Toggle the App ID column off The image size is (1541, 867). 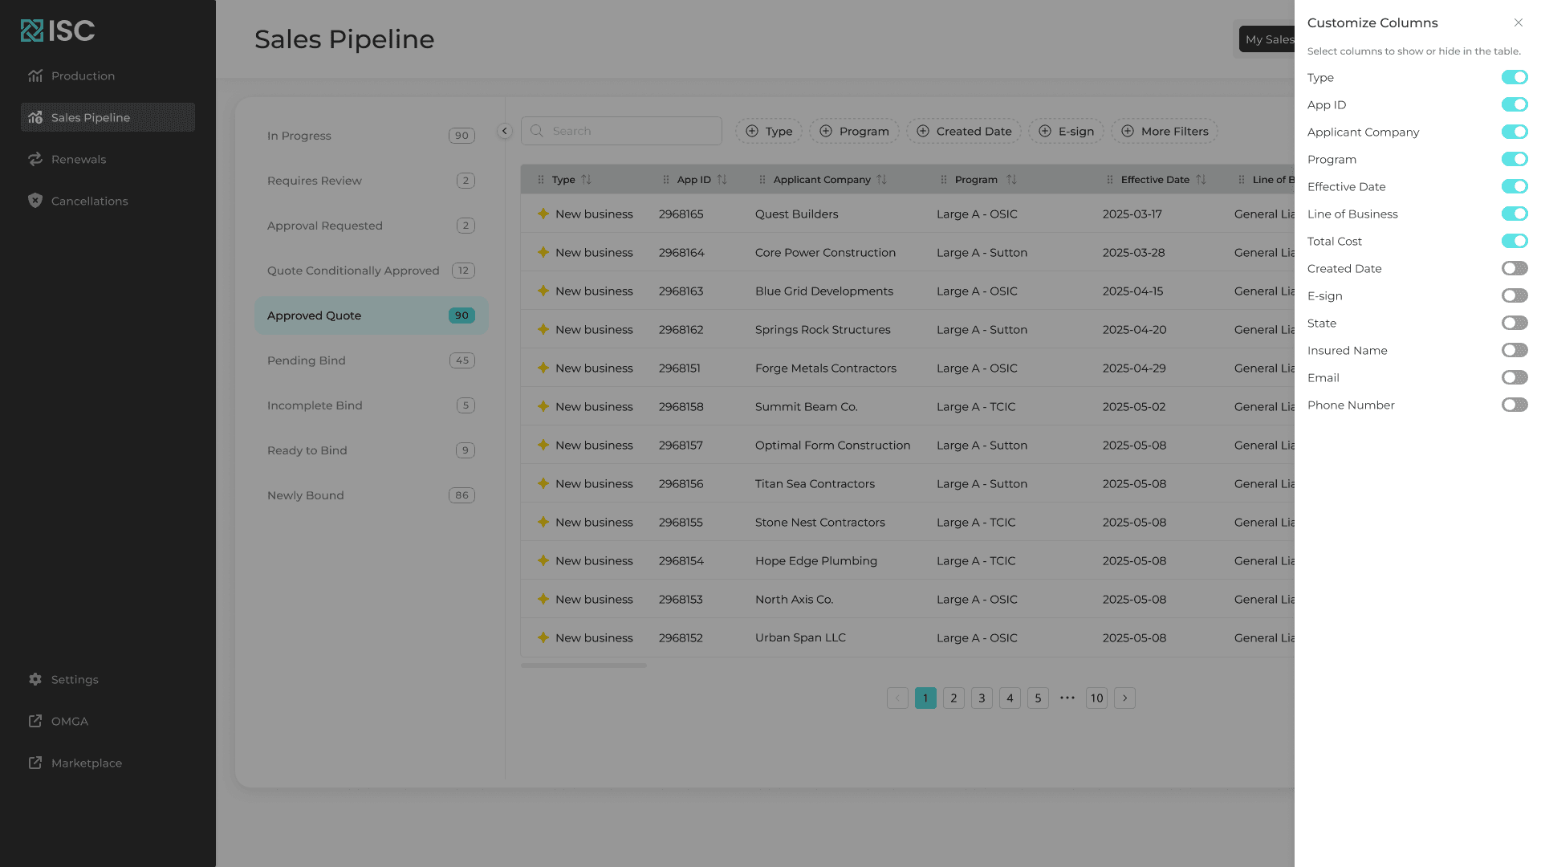click(x=1515, y=104)
